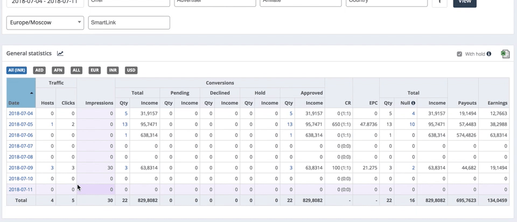Click Null value 2 in 2018-07-09 row
The height and width of the screenshot is (222, 517).
pyautogui.click(x=413, y=168)
